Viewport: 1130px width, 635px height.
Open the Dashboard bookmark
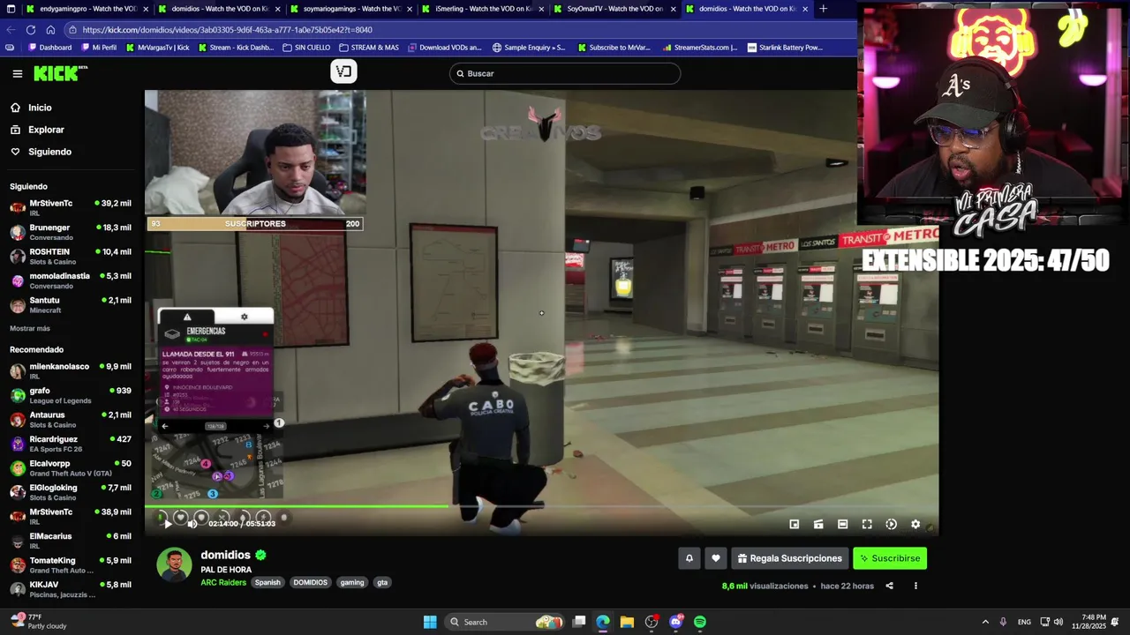(x=49, y=48)
